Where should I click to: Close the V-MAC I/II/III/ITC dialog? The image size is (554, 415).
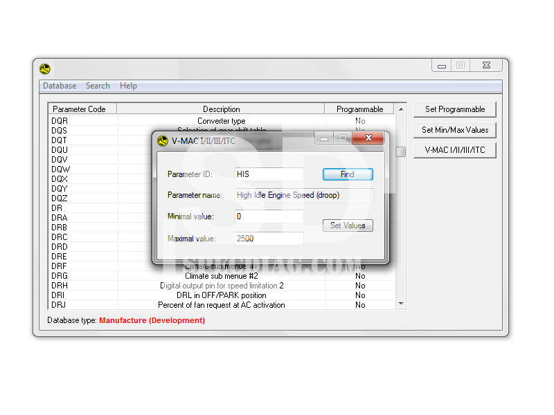[x=368, y=138]
